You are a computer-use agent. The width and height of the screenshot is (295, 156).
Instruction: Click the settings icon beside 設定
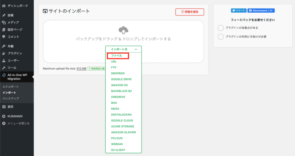4,107
